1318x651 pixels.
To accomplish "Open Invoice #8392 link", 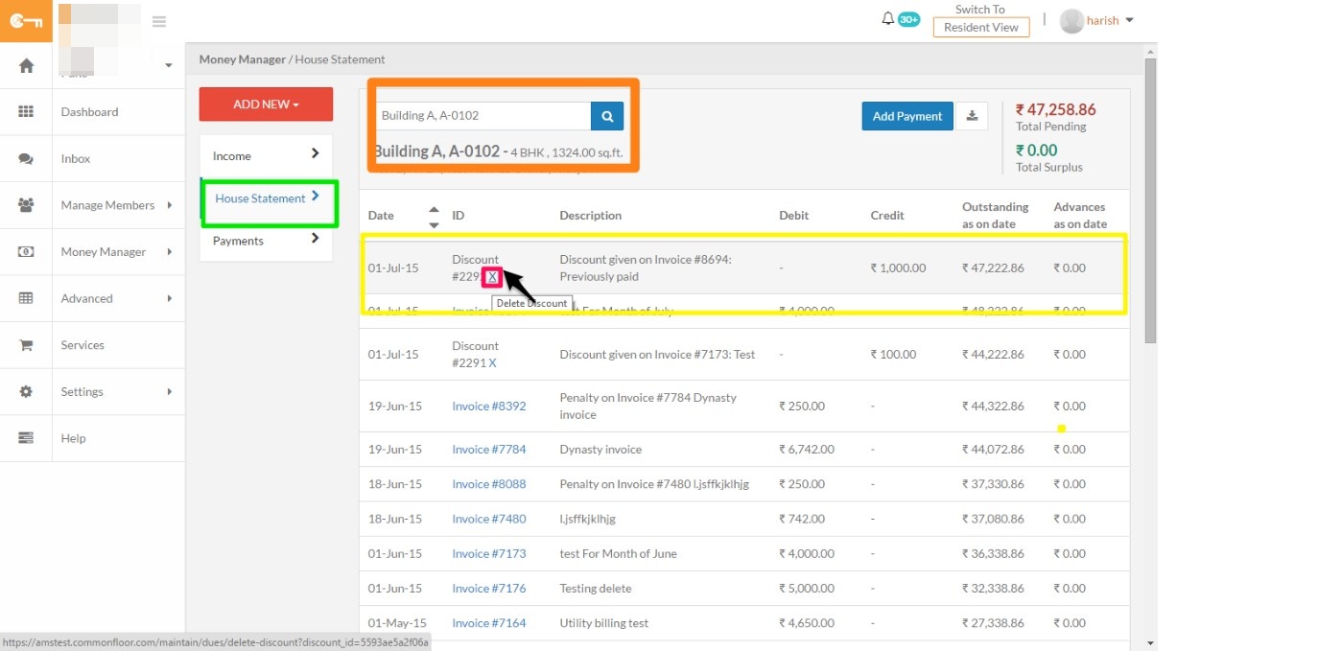I will click(x=489, y=407).
